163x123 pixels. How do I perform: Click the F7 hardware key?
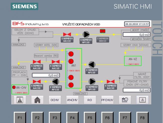(125, 117)
